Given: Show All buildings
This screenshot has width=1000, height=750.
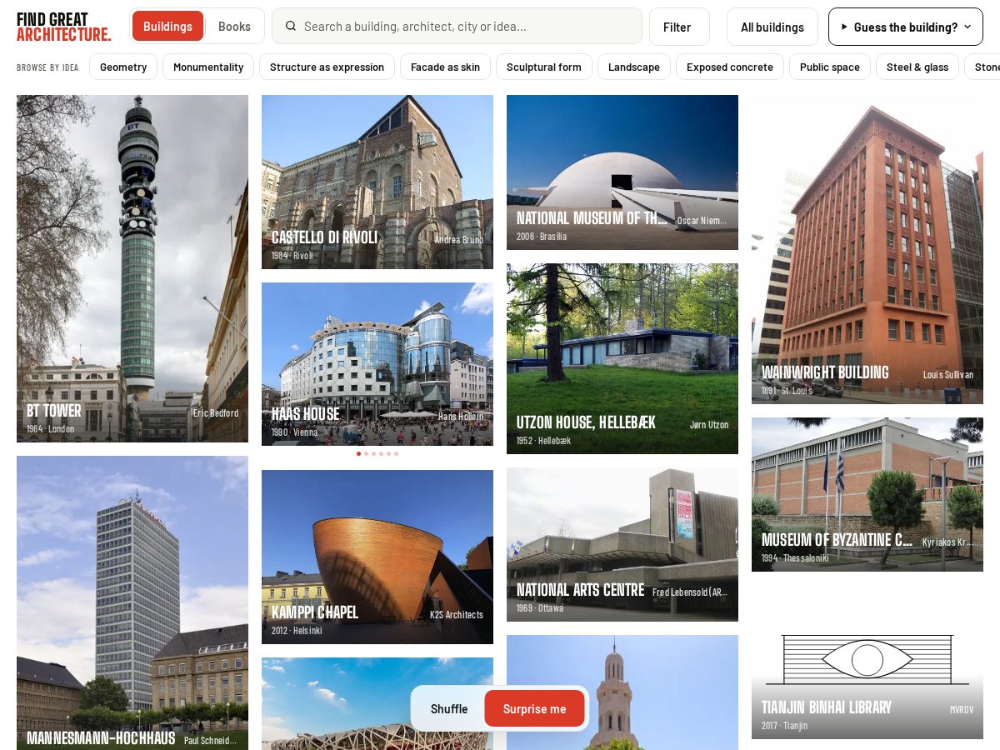Looking at the screenshot, I should click(x=772, y=27).
